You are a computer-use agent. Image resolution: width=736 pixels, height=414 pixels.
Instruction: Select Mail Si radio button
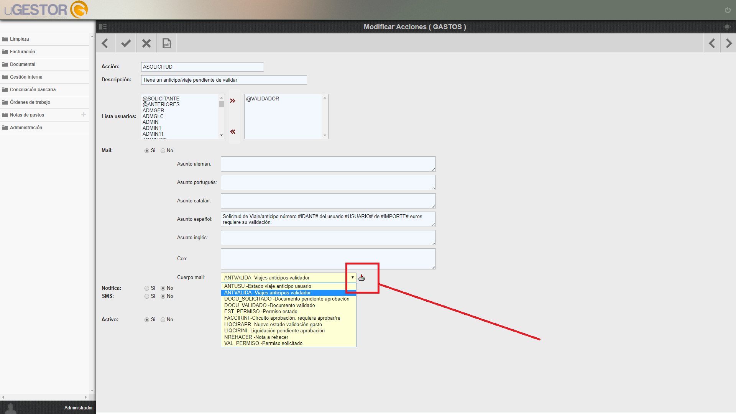(x=147, y=151)
